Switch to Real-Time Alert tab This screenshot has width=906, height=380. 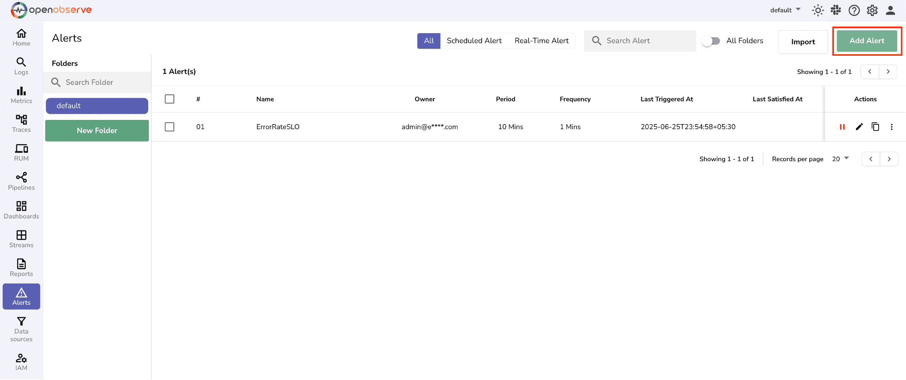[541, 41]
